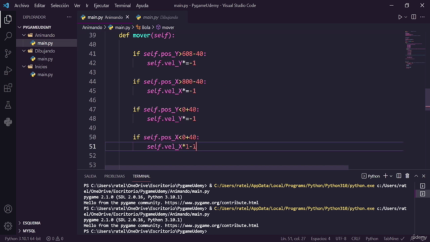Screen dimensions: 430x242
Task: Open Explorer panel More Actions ellipsis
Action: click(x=69, y=17)
